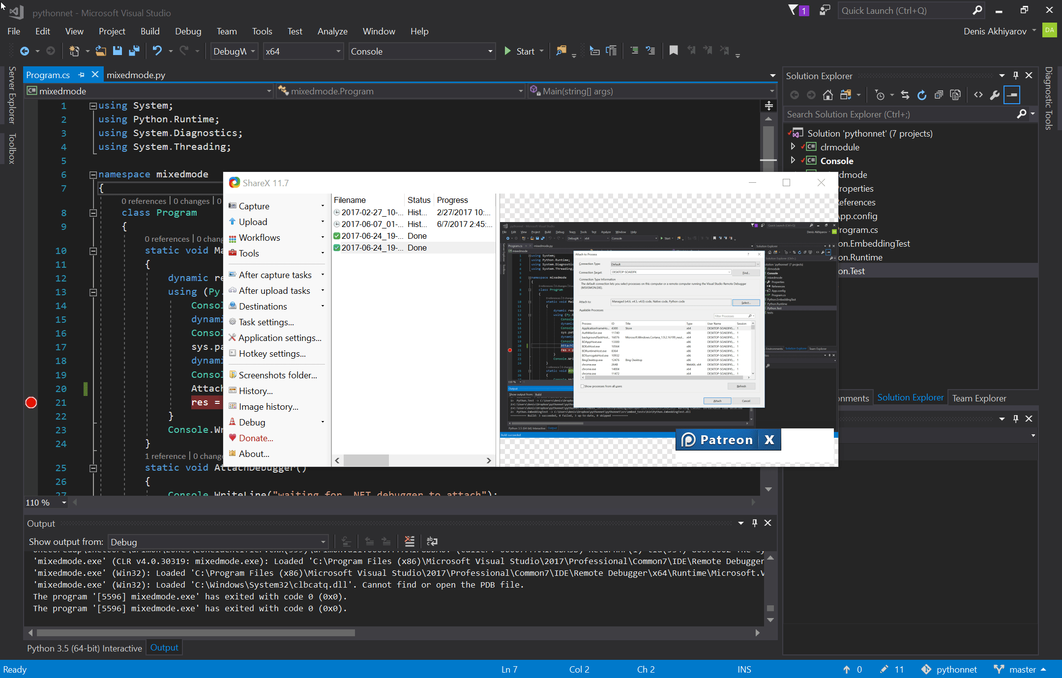This screenshot has width=1062, height=678.
Task: Remove the breakpoint on line 21
Action: (x=31, y=403)
